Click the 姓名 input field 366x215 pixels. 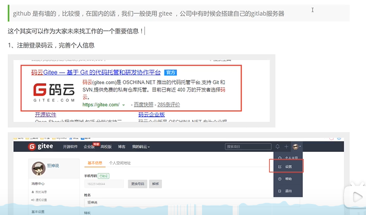(x=192, y=202)
